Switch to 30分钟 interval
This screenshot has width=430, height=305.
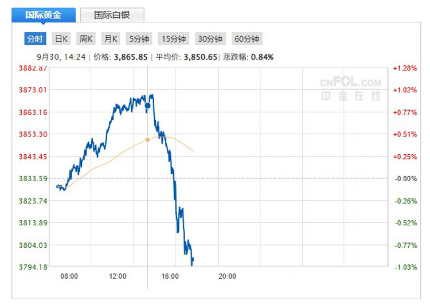[x=210, y=39]
